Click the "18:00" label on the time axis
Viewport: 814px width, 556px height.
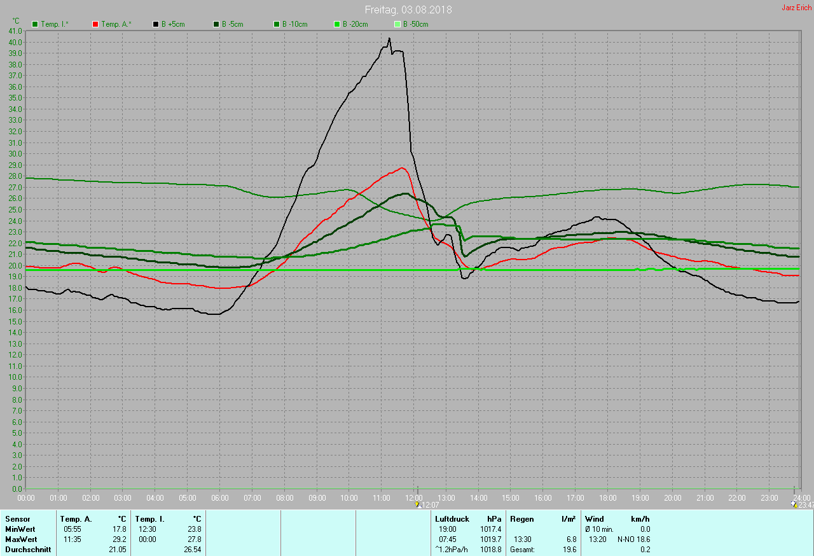pyautogui.click(x=607, y=497)
